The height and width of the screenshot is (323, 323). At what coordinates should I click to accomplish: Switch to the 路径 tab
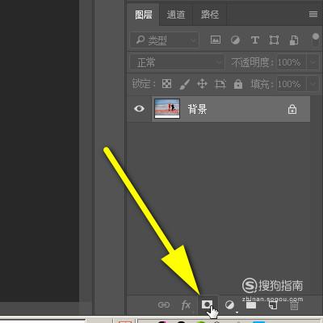click(x=210, y=15)
